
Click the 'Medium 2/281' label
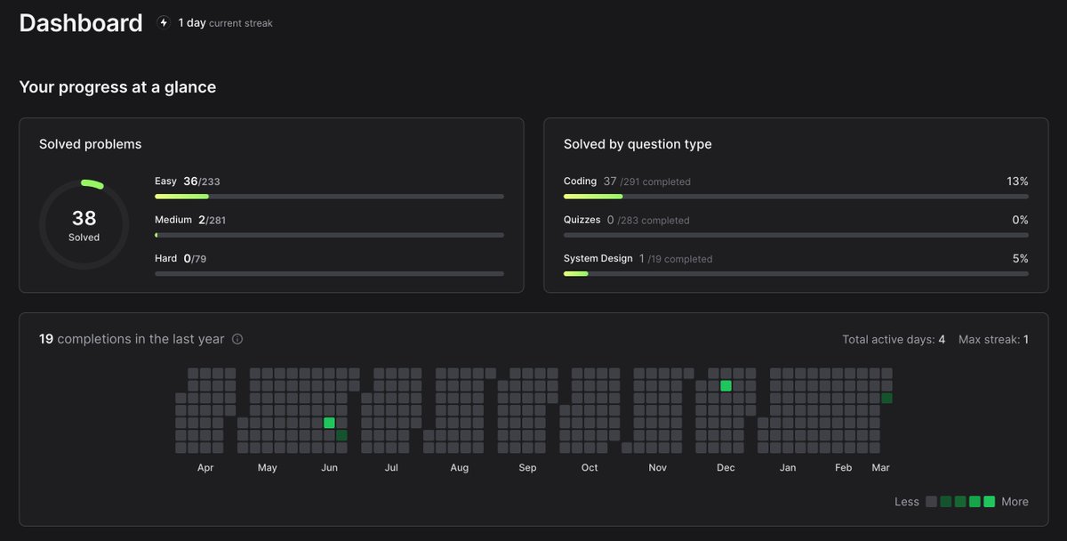(x=190, y=220)
